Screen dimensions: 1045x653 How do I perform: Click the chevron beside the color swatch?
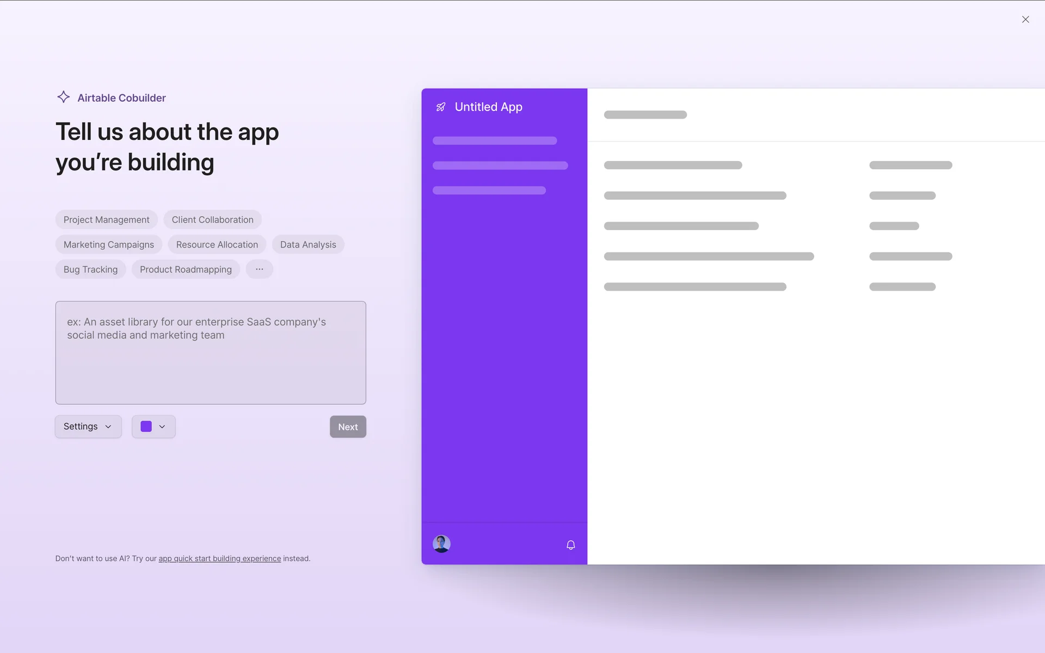click(162, 427)
